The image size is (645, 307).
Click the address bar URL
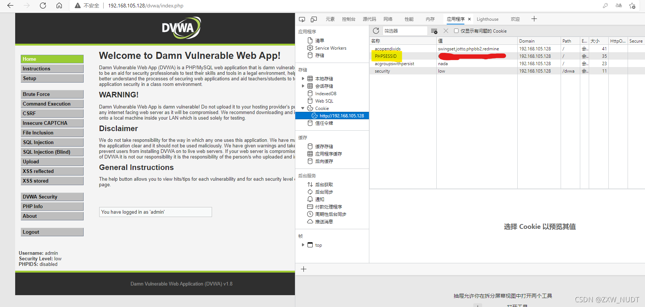pos(145,6)
